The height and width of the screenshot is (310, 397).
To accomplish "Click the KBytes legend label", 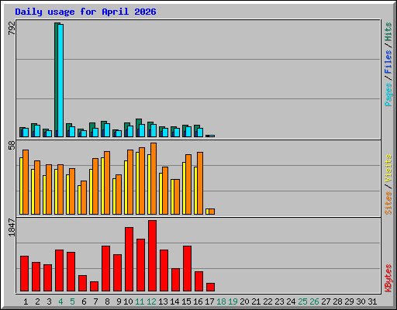I will 388,278.
